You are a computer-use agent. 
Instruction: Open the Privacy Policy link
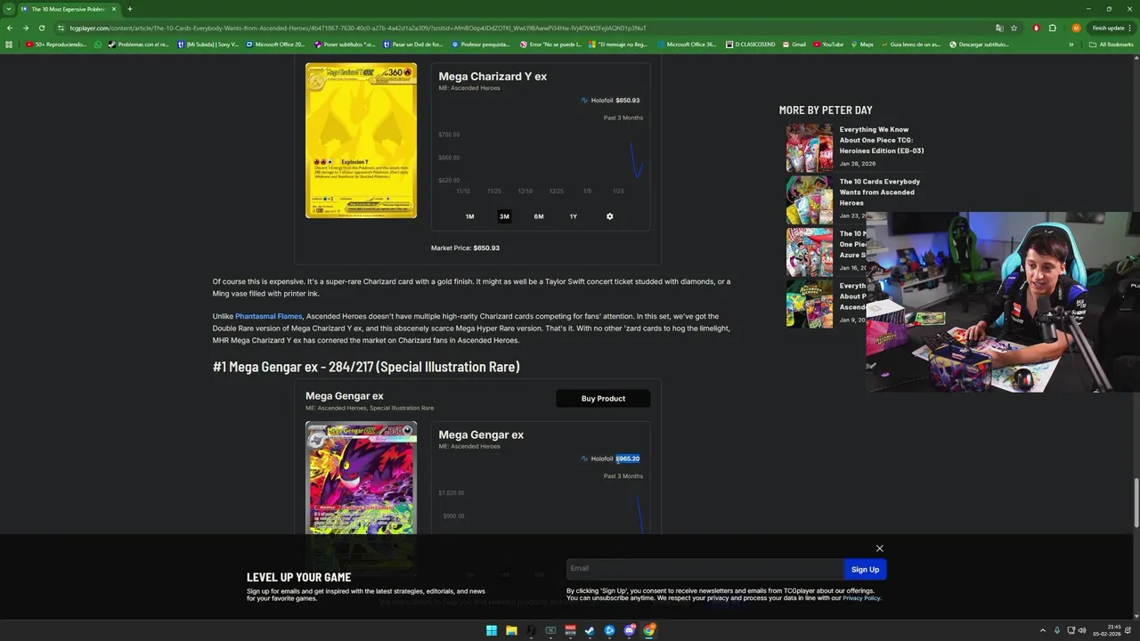point(860,598)
